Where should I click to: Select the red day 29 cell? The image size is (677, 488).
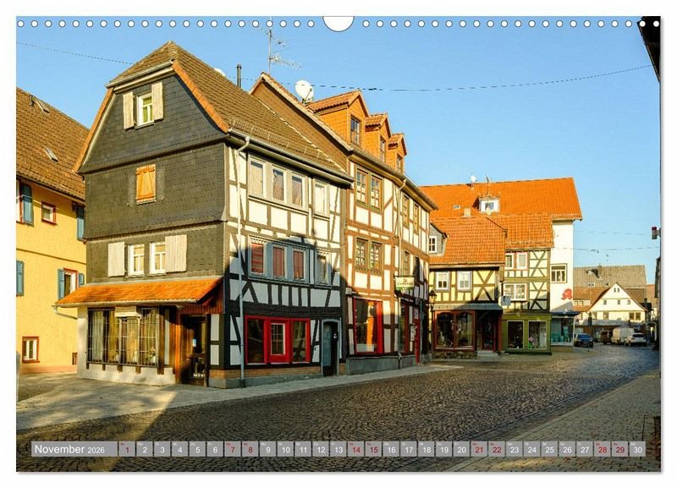click(620, 449)
